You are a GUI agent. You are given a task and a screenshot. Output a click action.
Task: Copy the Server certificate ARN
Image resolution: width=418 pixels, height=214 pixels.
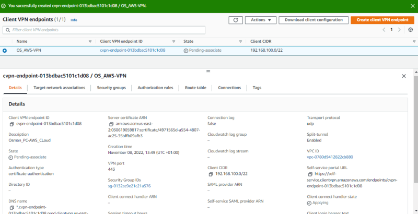tap(111, 124)
